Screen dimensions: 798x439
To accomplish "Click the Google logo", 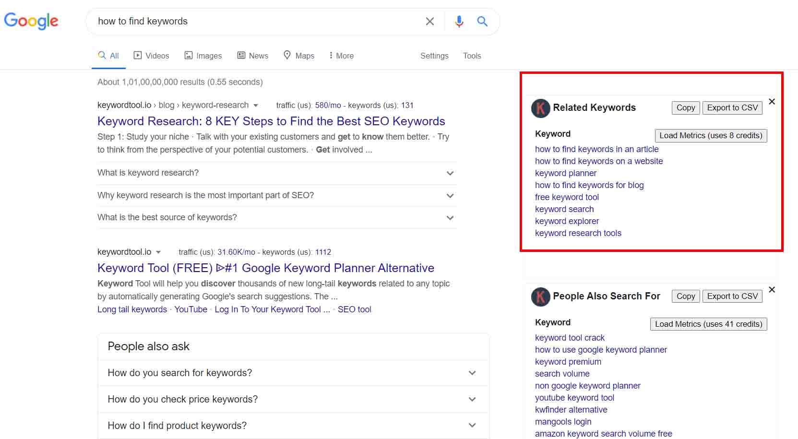I will [31, 21].
